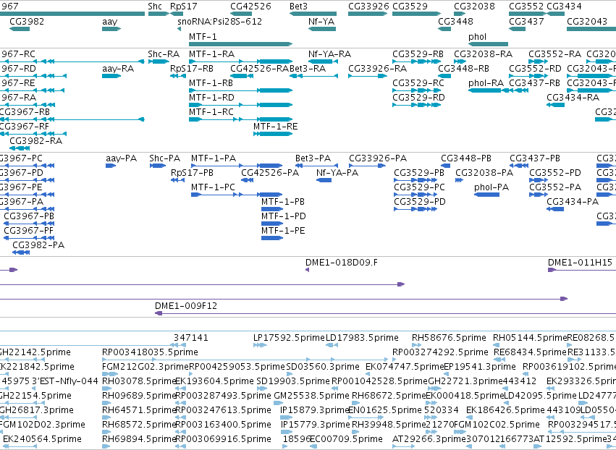Click the MTF-1-PA protein feature
The image size is (616, 450).
(x=237, y=166)
